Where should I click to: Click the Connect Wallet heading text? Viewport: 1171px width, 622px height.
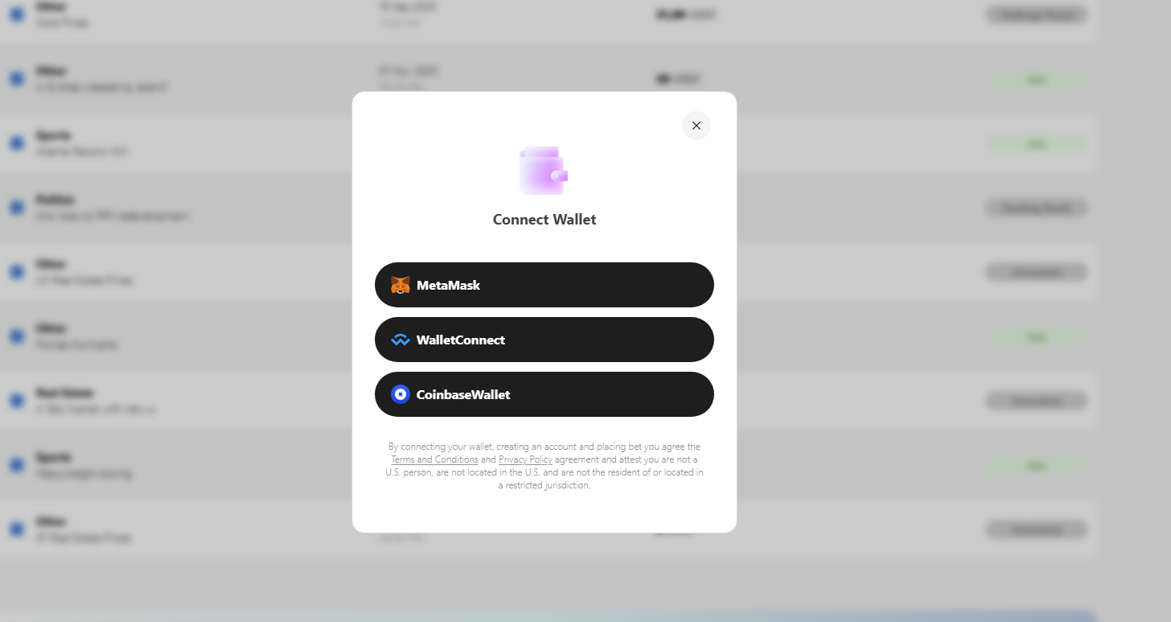pos(544,220)
